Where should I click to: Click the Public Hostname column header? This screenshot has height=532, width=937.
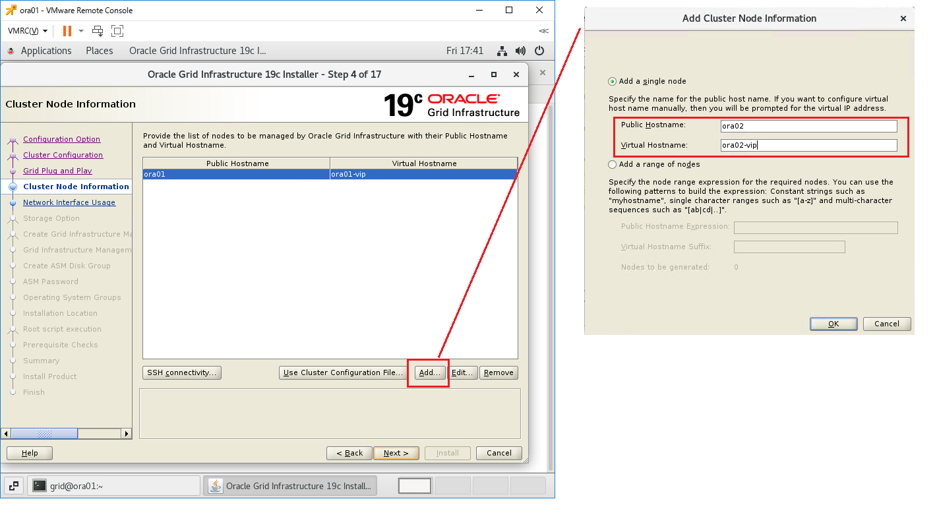point(237,163)
